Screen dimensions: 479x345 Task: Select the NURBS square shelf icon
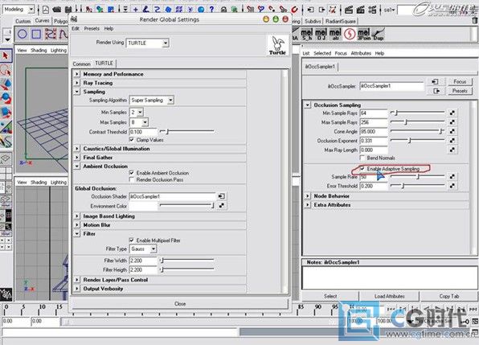click(x=36, y=34)
